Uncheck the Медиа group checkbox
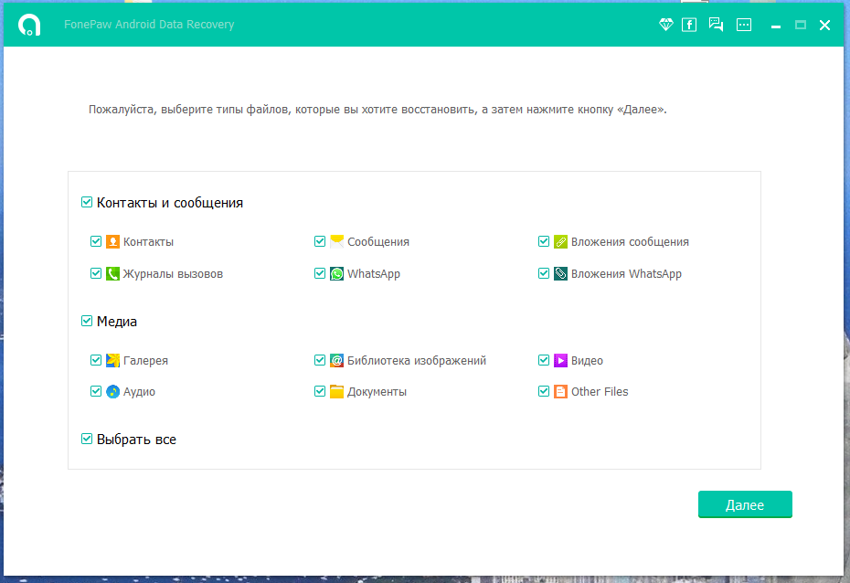Screen dimensions: 850x583 [x=87, y=321]
